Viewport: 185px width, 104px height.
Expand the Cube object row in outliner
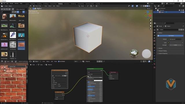[x=158, y=12]
